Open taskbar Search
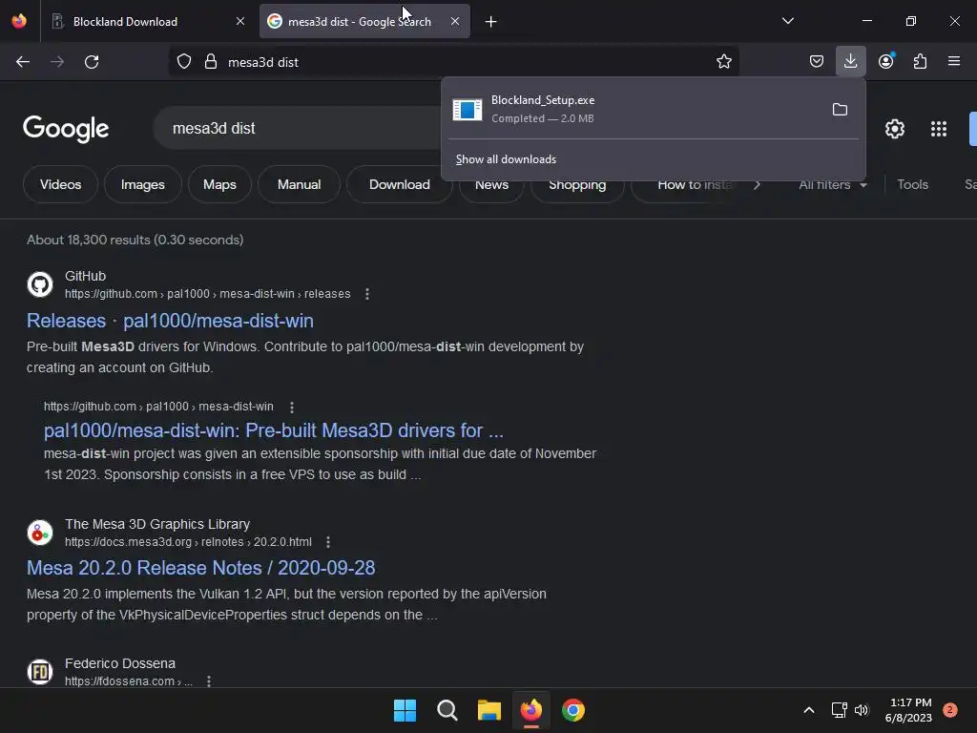 (x=447, y=710)
